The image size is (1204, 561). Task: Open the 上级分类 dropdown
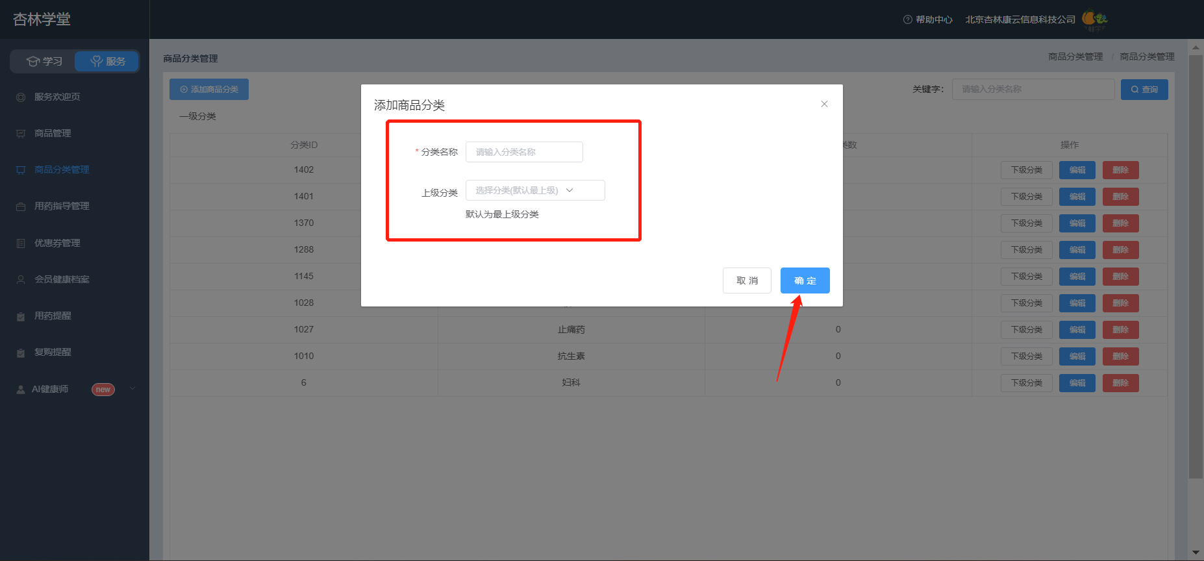coord(535,190)
